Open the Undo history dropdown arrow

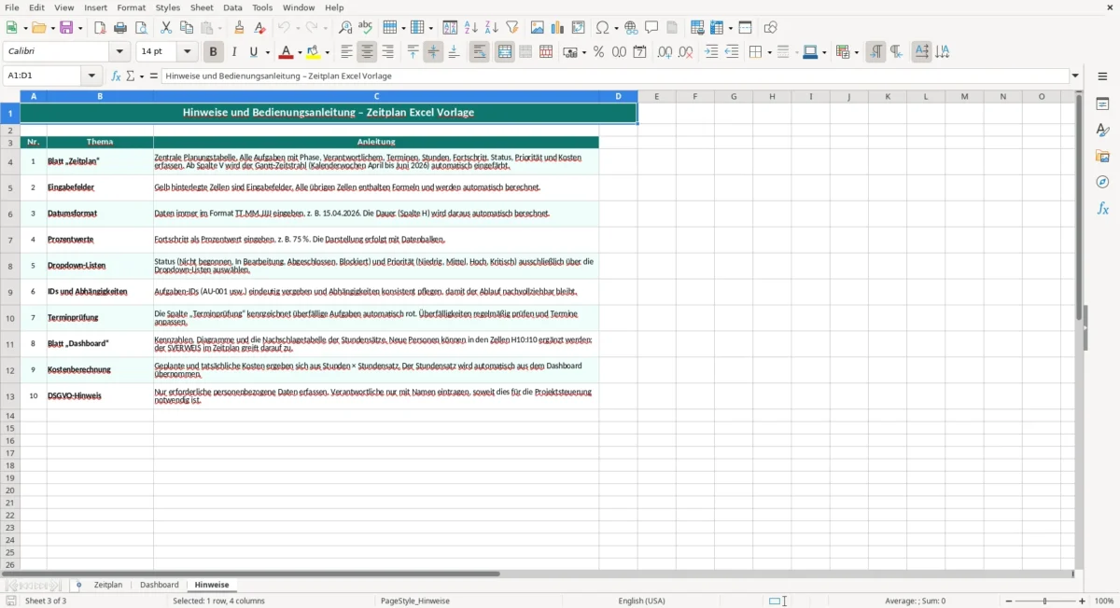297,29
